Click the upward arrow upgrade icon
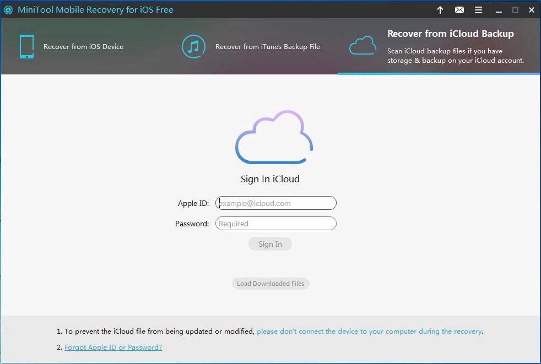Screen dimensions: 541x364 click(x=440, y=10)
